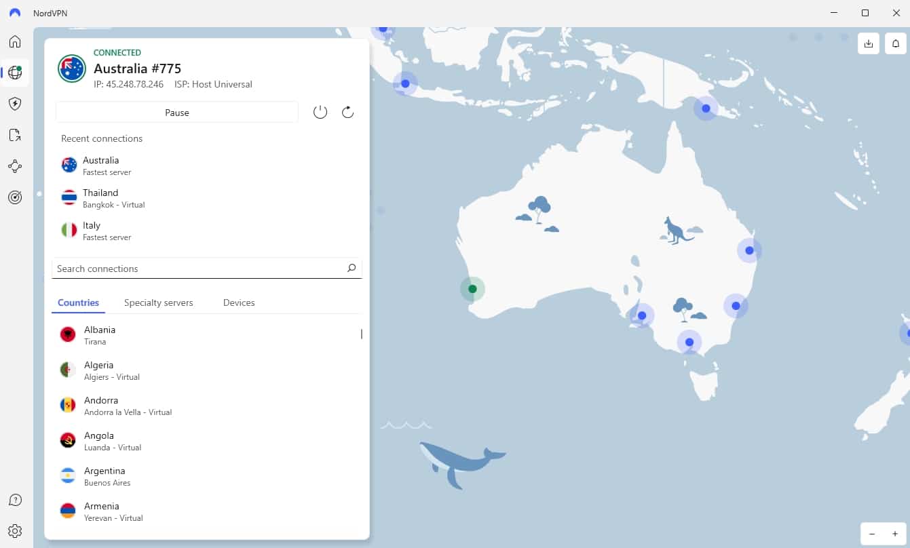This screenshot has height=548, width=910.
Task: Click the ISP: Host Universal text
Action: click(x=212, y=84)
